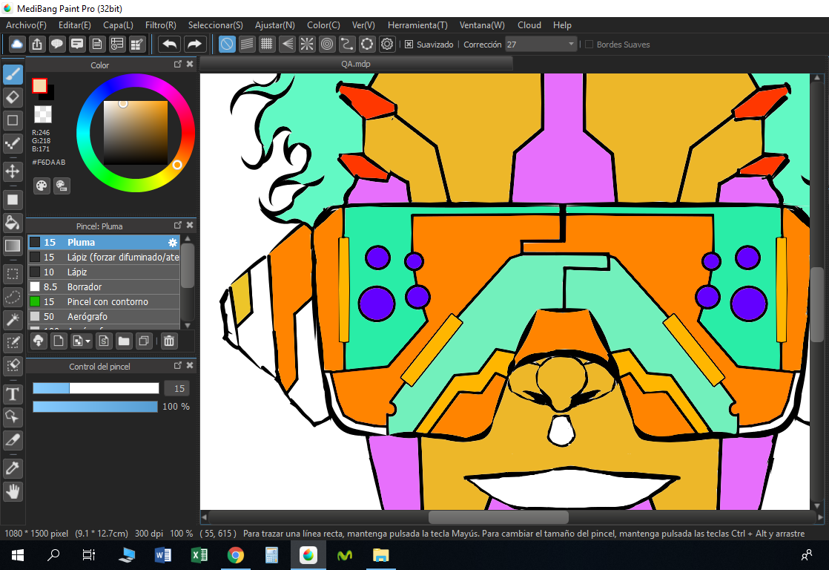
Task: Switch to the QA.mdp tab
Action: tap(356, 64)
